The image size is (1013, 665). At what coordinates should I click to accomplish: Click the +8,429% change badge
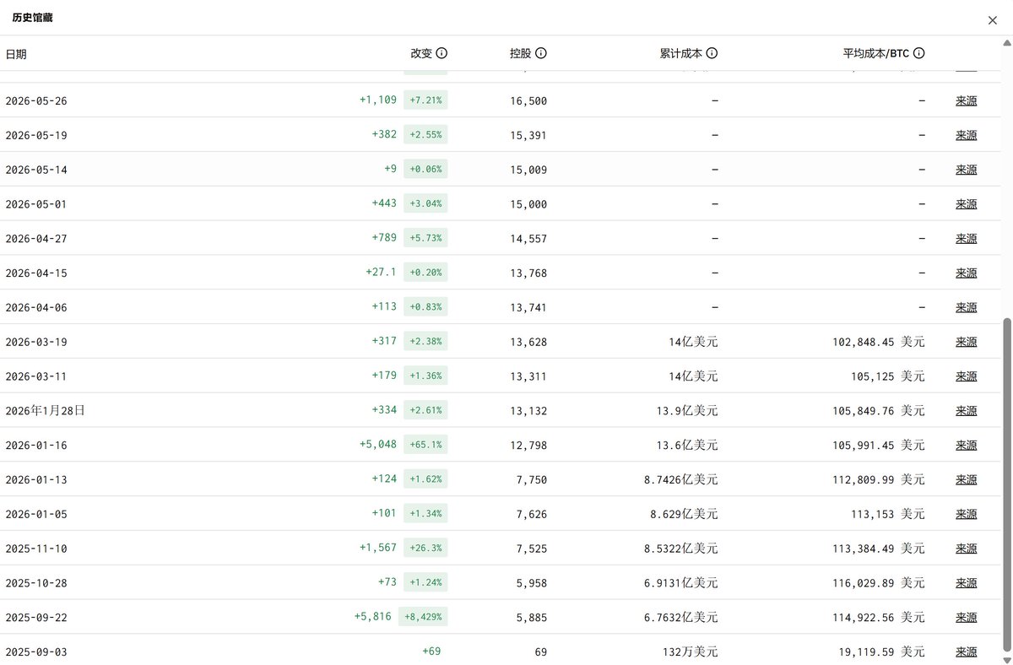[423, 617]
